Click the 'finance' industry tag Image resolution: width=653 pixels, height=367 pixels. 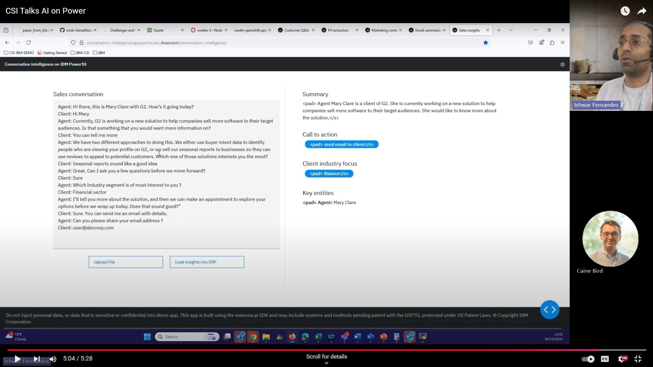tap(329, 173)
